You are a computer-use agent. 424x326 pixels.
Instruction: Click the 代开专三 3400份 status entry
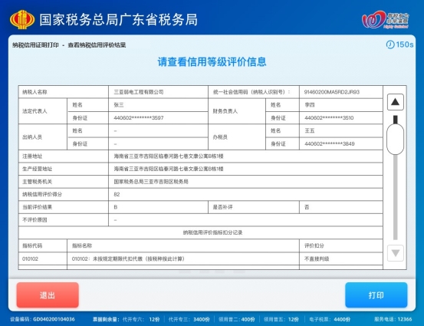[189, 319]
